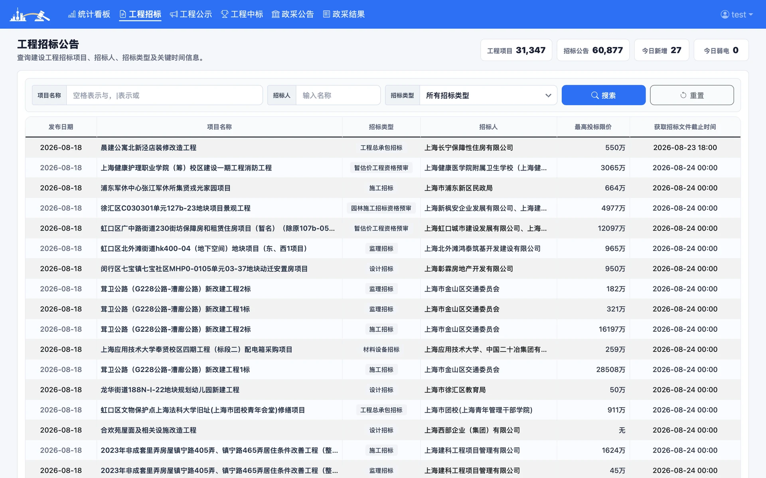Click the 材料设备招标 type tag
Screen dimensions: 766x478
pos(381,350)
